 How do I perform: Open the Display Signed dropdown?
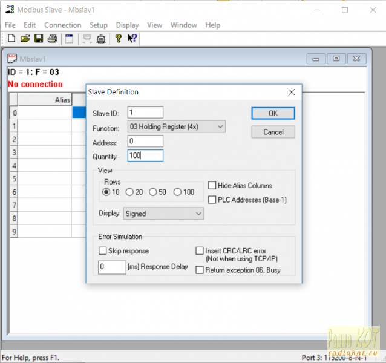(x=163, y=214)
